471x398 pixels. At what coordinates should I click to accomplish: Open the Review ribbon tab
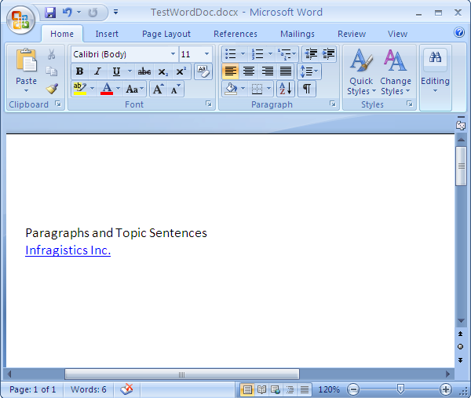[351, 34]
